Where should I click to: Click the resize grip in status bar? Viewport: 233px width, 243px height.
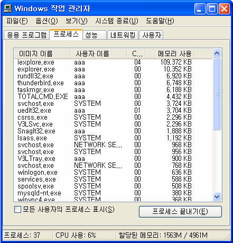click(x=228, y=237)
